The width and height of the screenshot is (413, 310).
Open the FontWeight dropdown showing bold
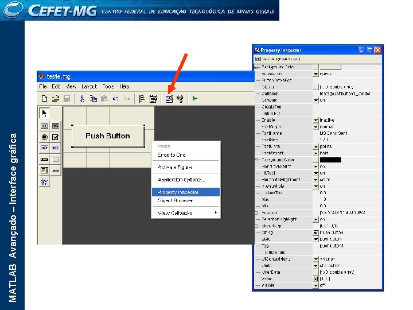315,153
